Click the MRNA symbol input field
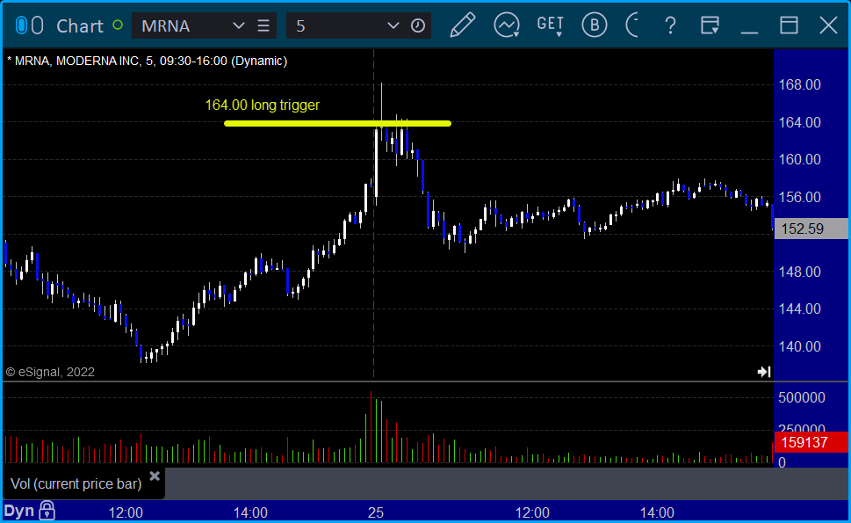The width and height of the screenshot is (851, 523). click(x=204, y=25)
